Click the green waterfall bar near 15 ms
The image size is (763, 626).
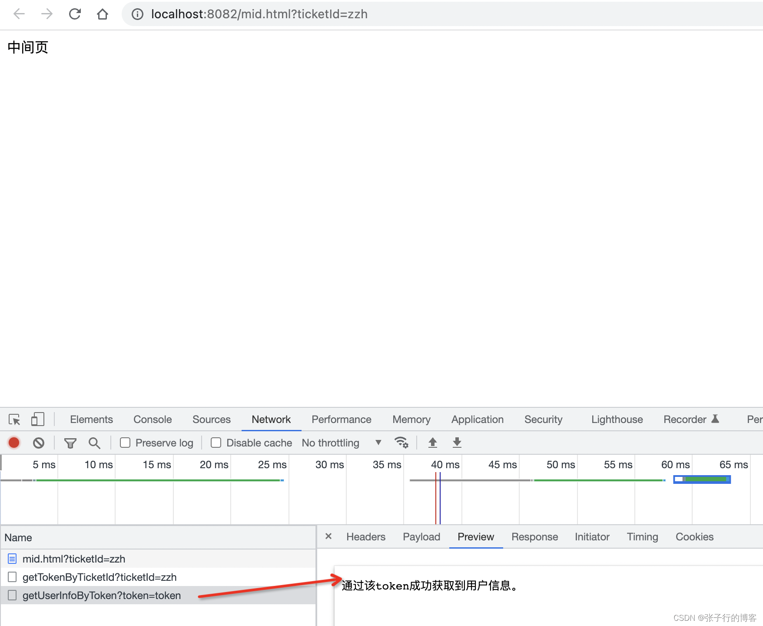(x=158, y=480)
